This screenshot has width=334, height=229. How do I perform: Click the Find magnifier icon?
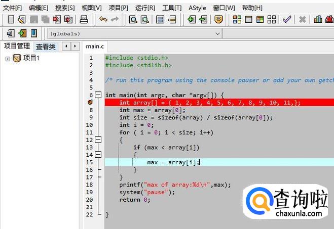tap(133, 20)
